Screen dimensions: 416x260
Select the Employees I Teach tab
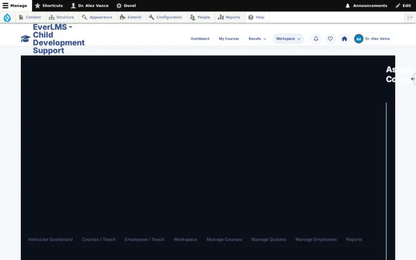pos(144,239)
